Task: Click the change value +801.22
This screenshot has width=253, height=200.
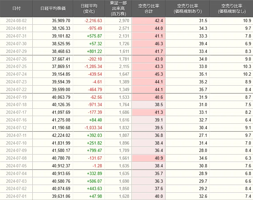Action: [95, 51]
